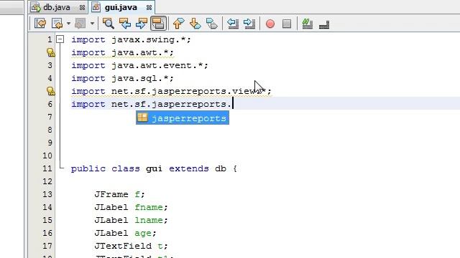460x258 pixels.
Task: Click line number 11 in gutter
Action: click(x=47, y=168)
